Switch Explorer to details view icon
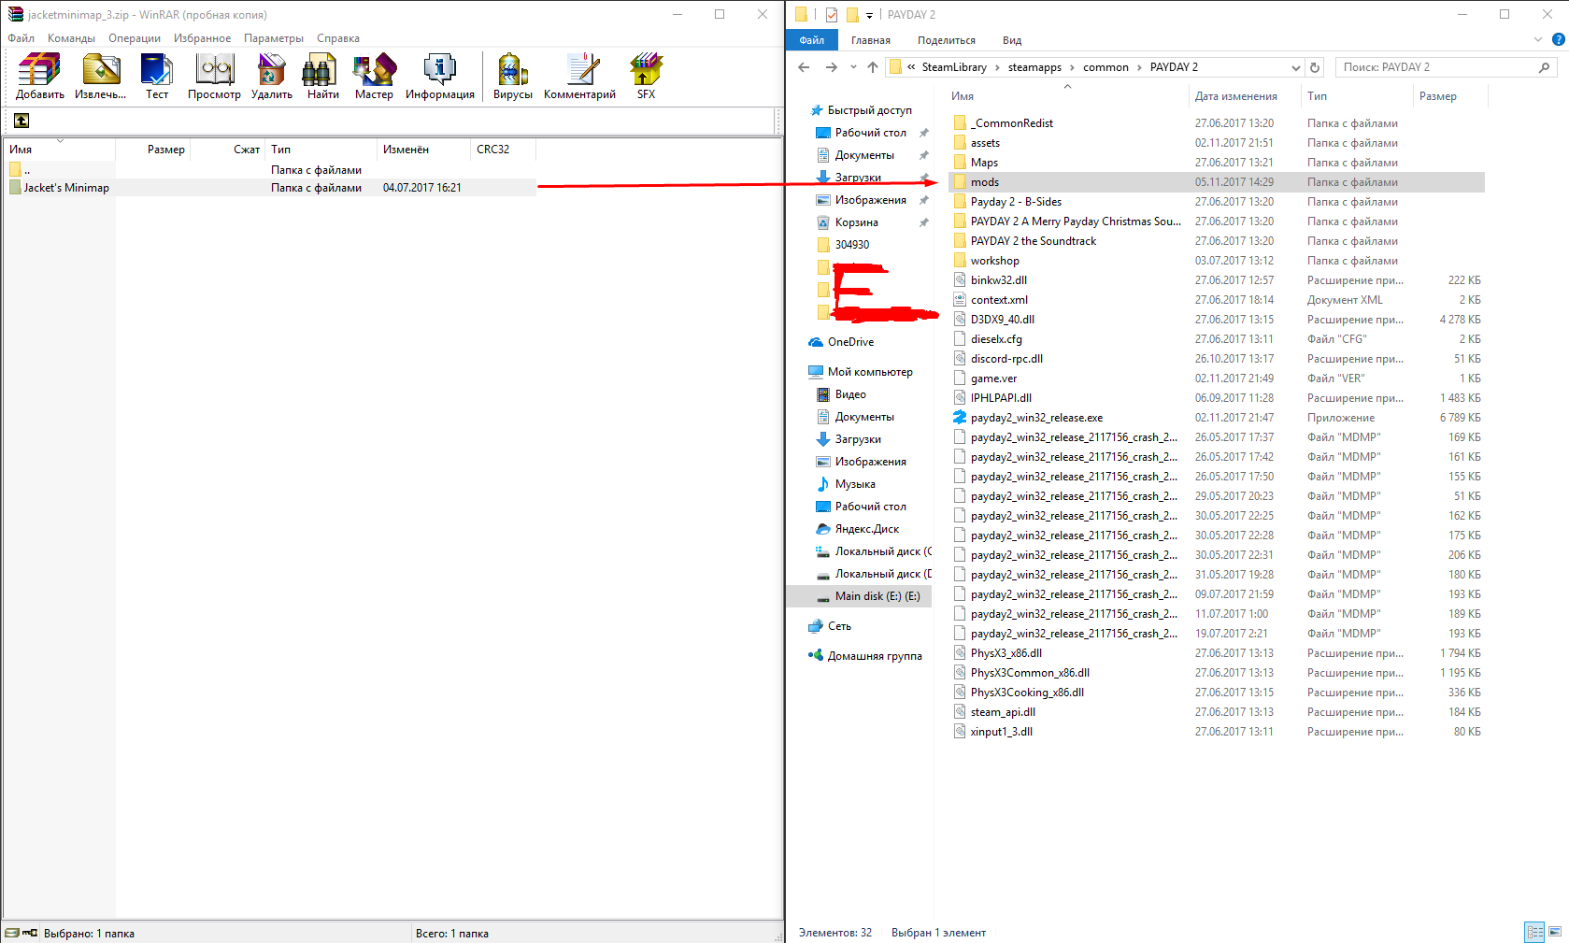The height and width of the screenshot is (943, 1569). [1534, 932]
